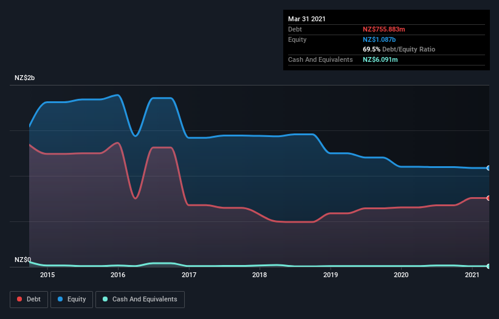Click the 69.5% Debt/Equity Ratio text

point(399,50)
